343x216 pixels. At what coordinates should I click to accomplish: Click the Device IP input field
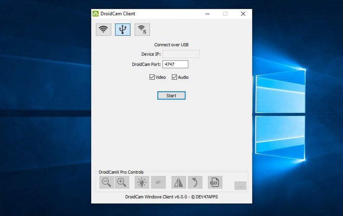181,54
